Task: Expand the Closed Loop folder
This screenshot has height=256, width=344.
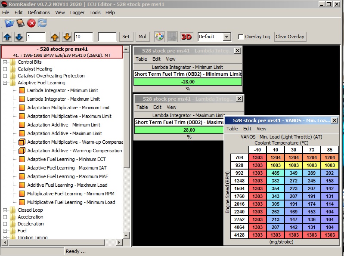Action: click(5, 210)
